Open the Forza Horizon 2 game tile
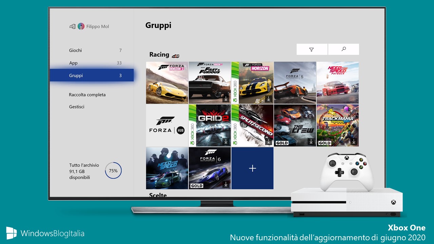This screenshot has width=434, height=244. tap(167, 83)
